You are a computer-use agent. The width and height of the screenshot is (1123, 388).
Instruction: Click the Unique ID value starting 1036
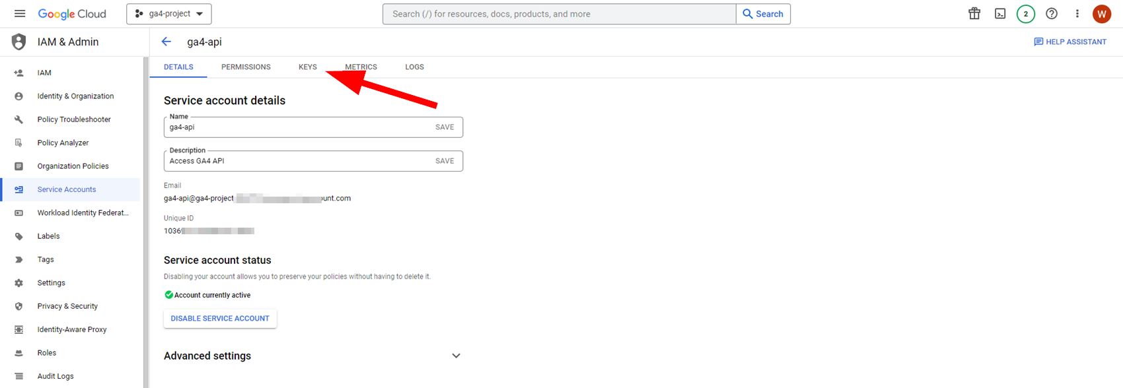click(x=209, y=231)
